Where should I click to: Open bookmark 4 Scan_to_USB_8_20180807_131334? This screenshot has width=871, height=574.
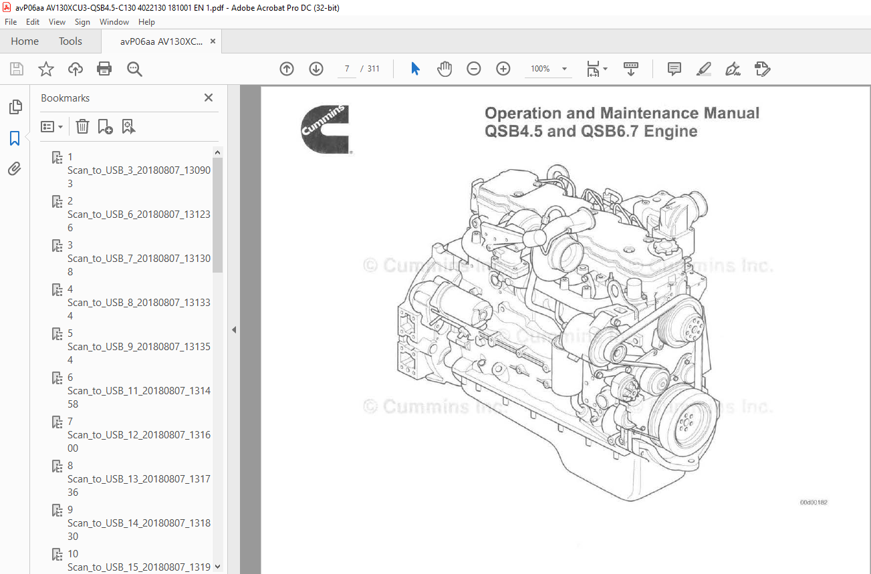[138, 302]
